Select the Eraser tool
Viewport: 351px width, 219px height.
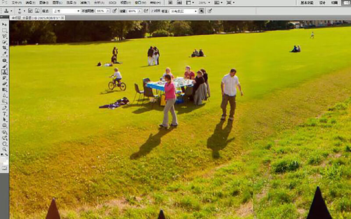[x=4, y=84]
